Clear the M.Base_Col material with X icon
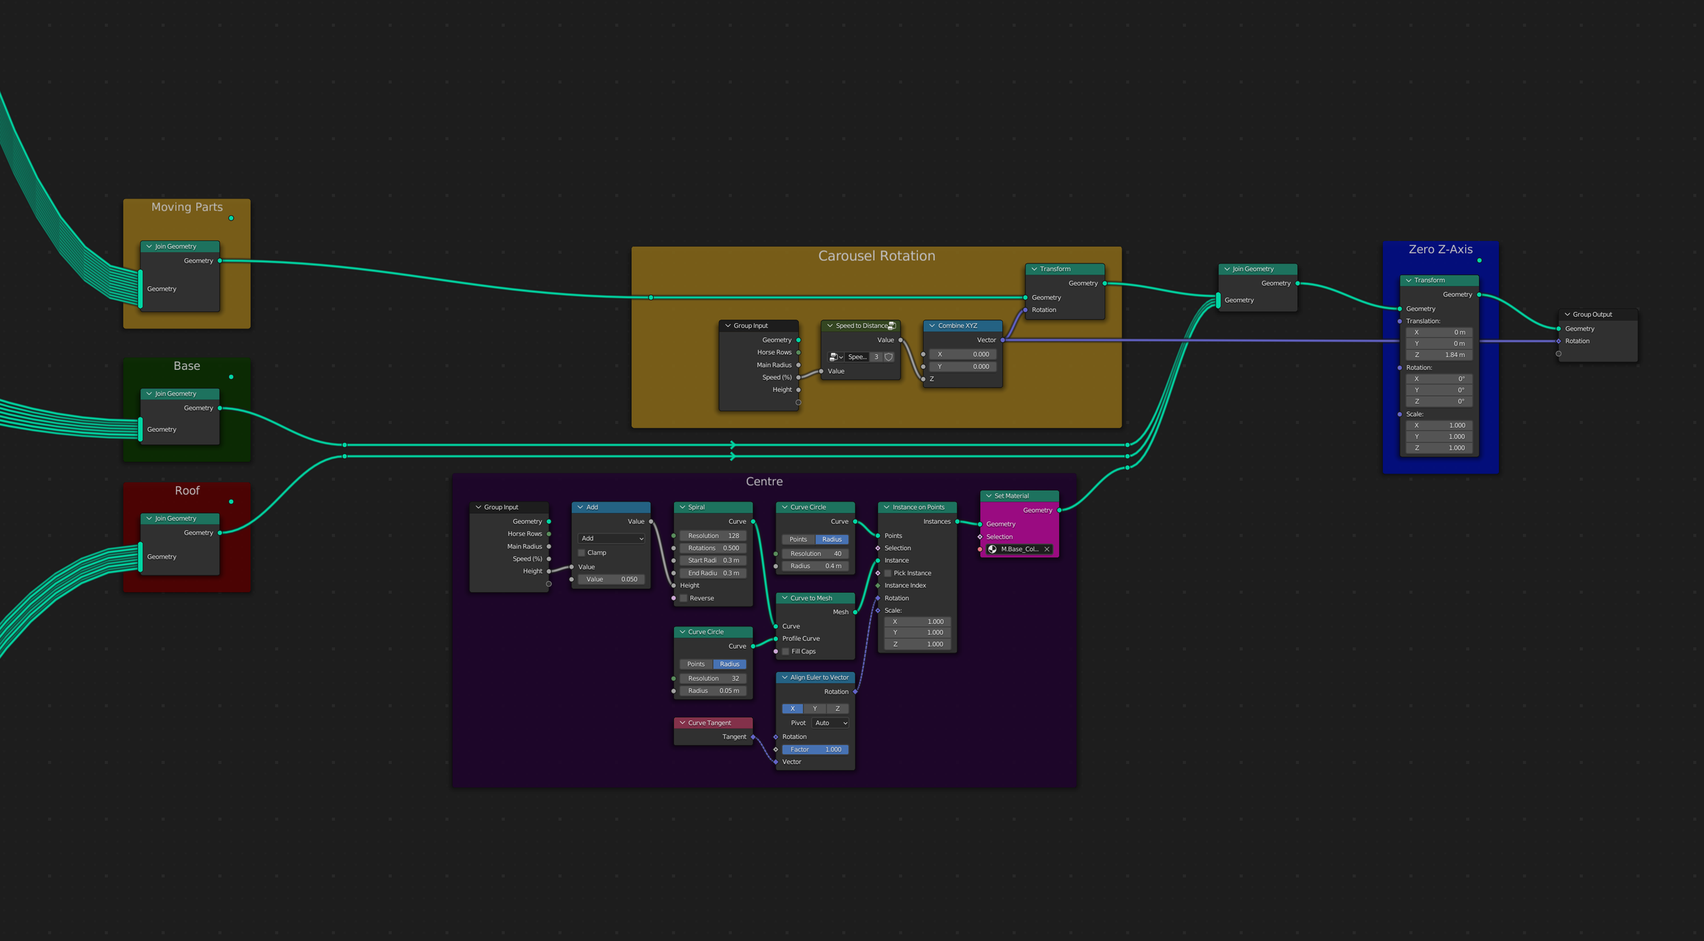 (x=1047, y=549)
